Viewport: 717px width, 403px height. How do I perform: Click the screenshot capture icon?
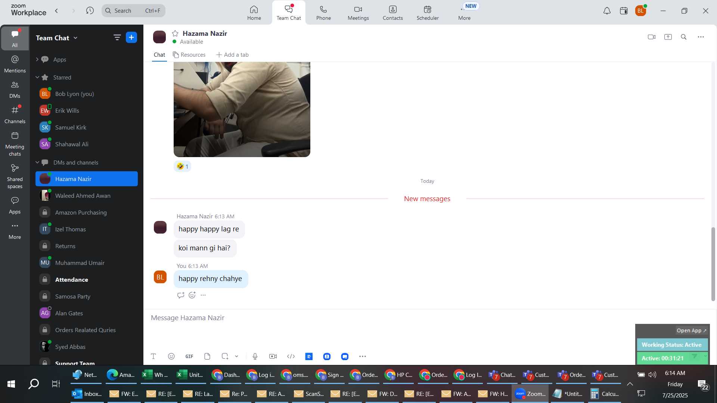[225, 356]
